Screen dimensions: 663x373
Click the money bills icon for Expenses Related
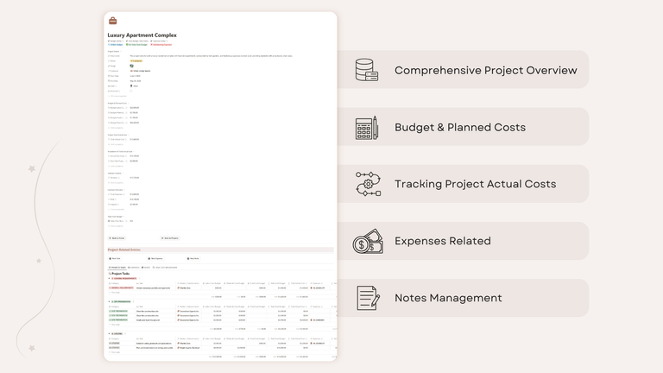(x=368, y=241)
